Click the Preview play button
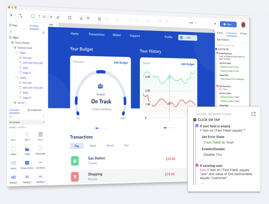The image size is (269, 204). 215,24
